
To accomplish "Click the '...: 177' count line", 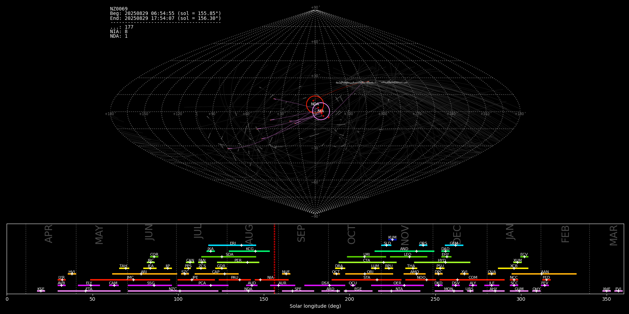I will (x=122, y=27).
